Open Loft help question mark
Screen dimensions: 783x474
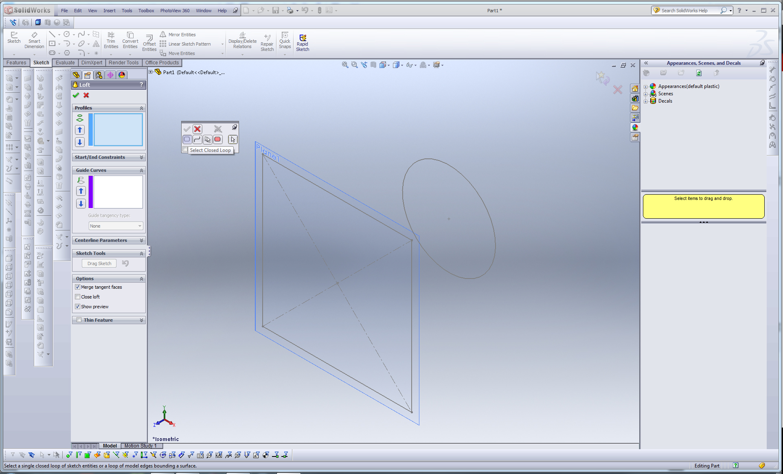[x=141, y=85]
